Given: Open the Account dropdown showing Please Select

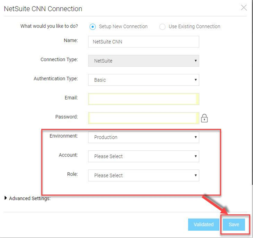Looking at the screenshot, I should pos(144,156).
